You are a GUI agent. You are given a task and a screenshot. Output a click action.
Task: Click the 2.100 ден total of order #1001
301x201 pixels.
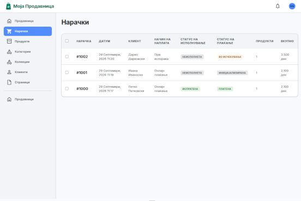(285, 72)
